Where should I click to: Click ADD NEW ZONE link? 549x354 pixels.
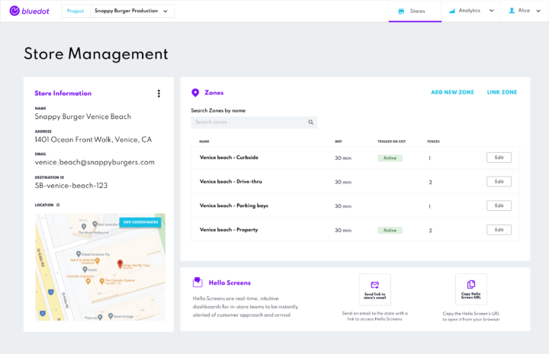[x=452, y=92]
